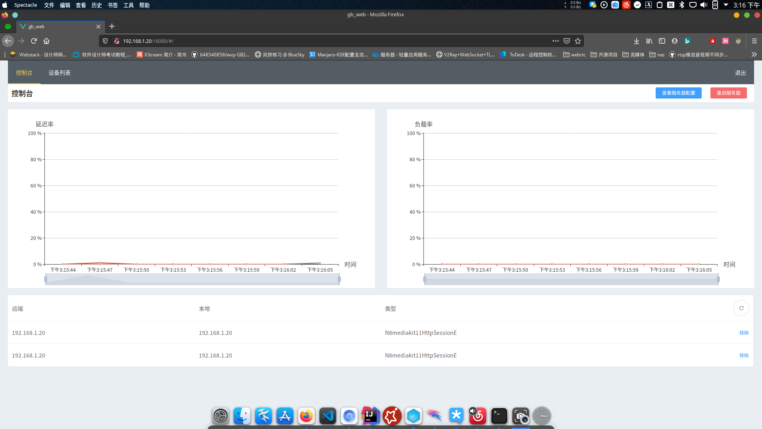Open the 书签 menu in menu bar
The height and width of the screenshot is (429, 762).
tap(113, 5)
